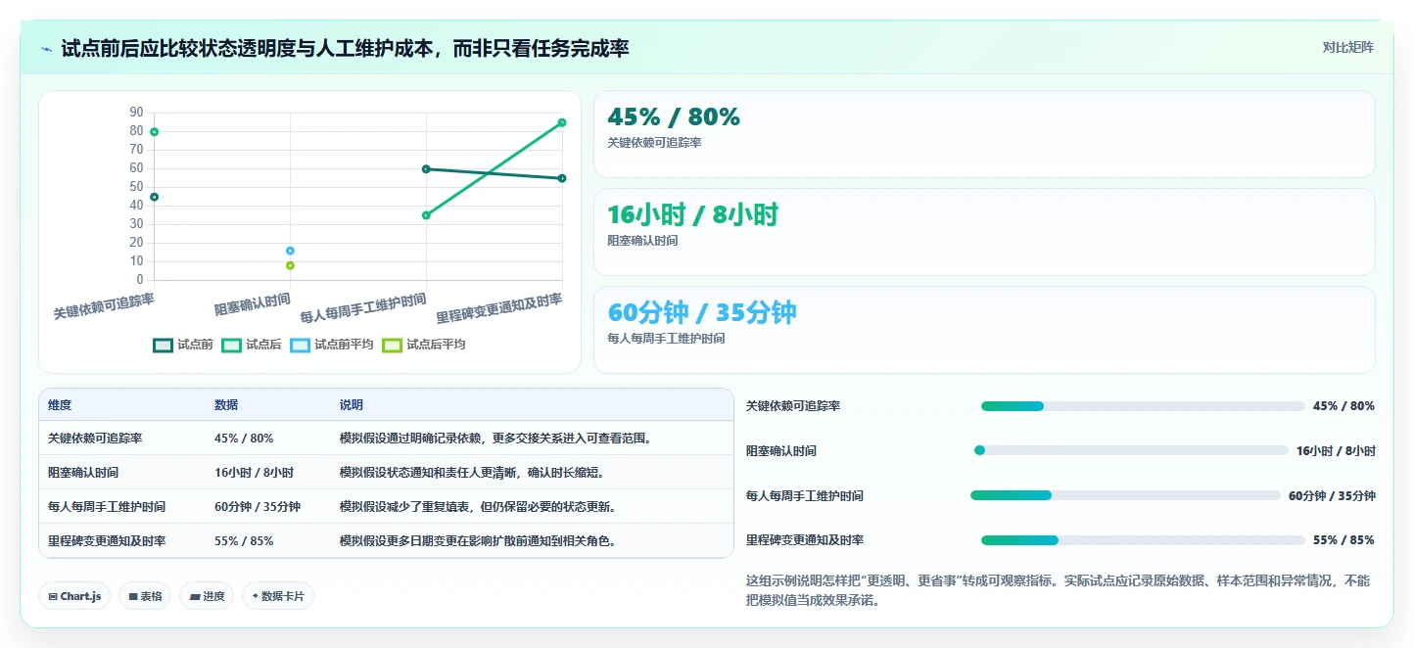The height and width of the screenshot is (648, 1414).
Task: Click the 关键依赖可追踪率 progress bar
Action: [x=1143, y=406]
